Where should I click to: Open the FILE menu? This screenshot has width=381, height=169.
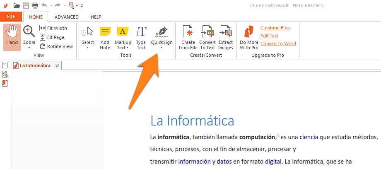point(11,17)
